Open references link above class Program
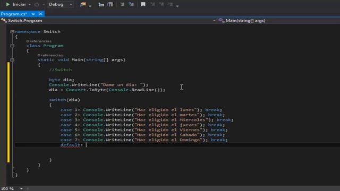 tap(39, 41)
